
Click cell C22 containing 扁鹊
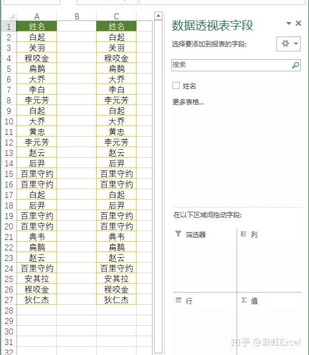pyautogui.click(x=116, y=248)
